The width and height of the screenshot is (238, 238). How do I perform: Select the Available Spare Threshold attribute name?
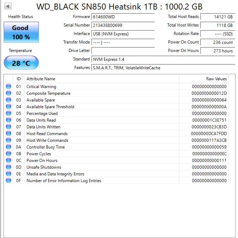[x=50, y=107]
